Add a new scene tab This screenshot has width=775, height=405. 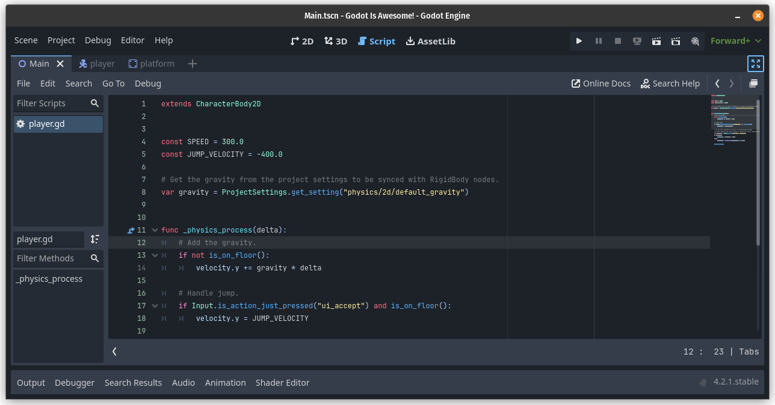[193, 64]
